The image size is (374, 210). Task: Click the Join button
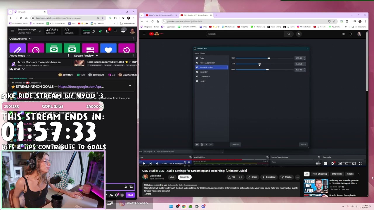point(172,177)
